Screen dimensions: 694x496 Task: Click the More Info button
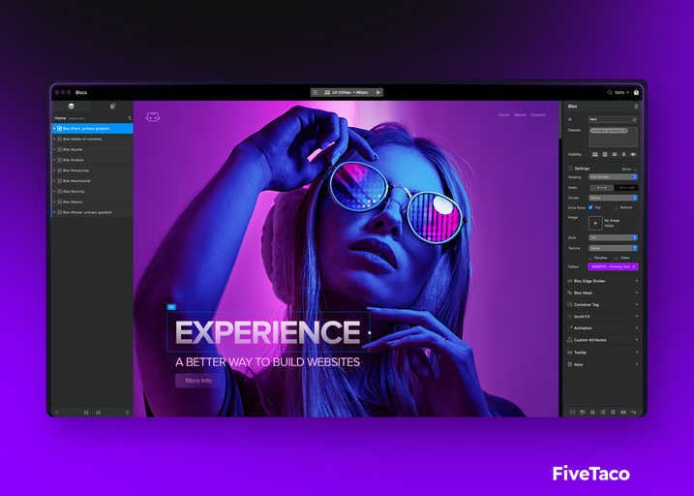tap(198, 381)
